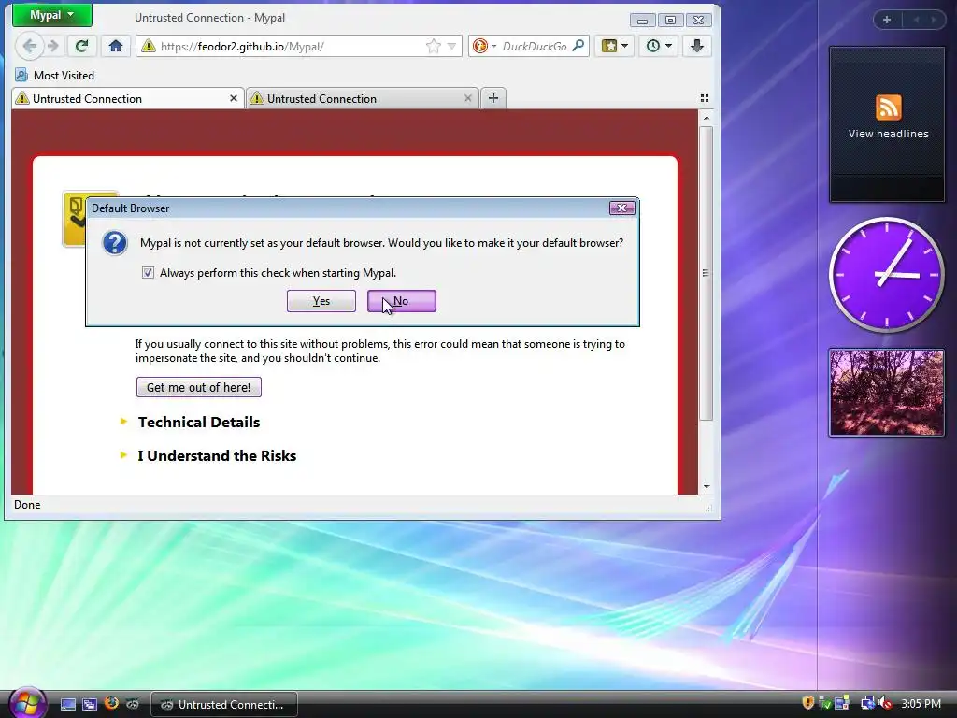Close the Default Browser dialog with its X
Image resolution: width=957 pixels, height=718 pixels.
point(621,208)
